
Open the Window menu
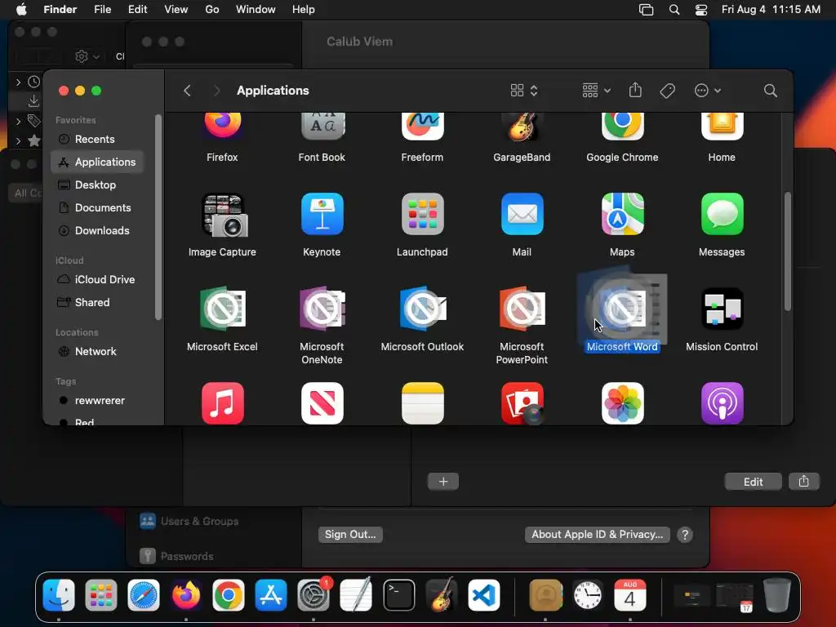point(256,9)
